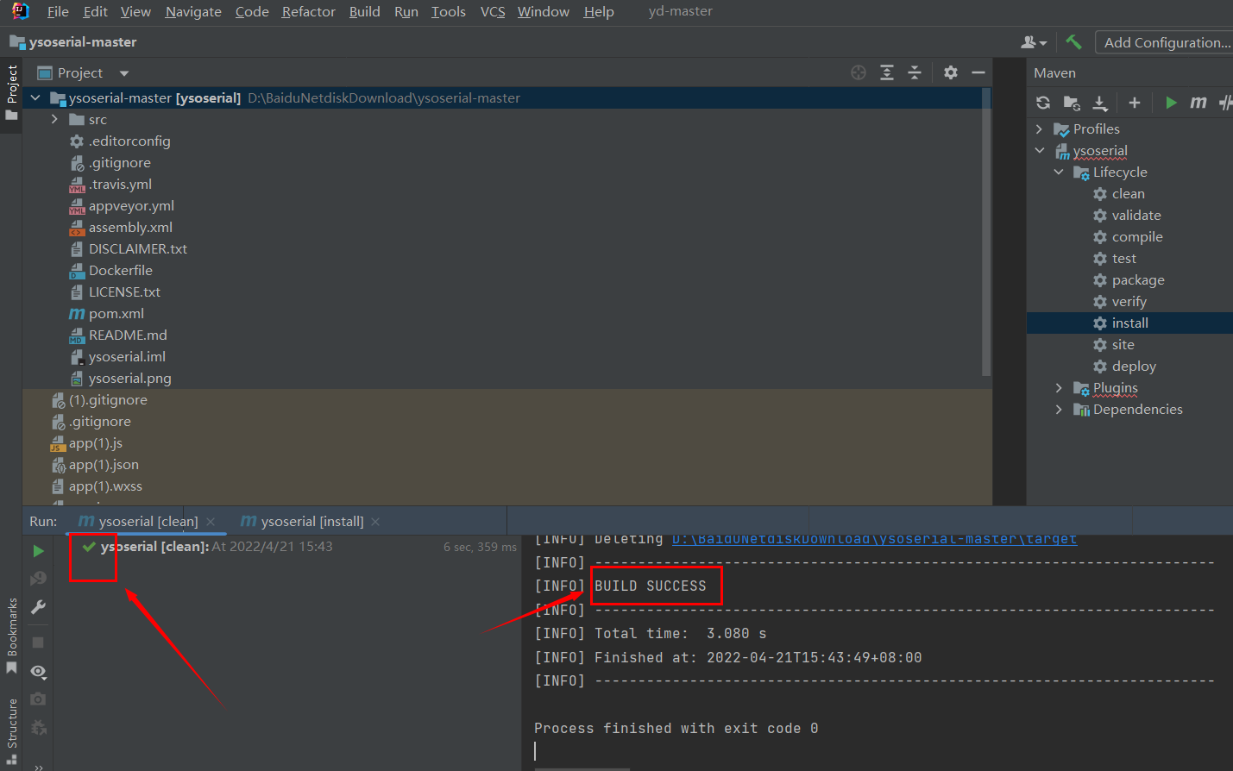The width and height of the screenshot is (1233, 771).
Task: Open the Project side tool window tab
Action: tap(11, 92)
